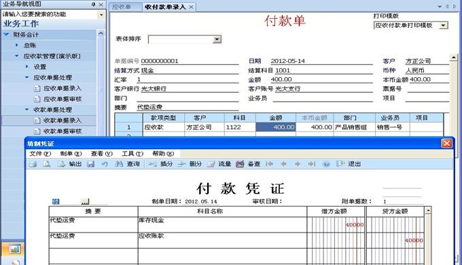Collapse the 收款单据处理 node
The image size is (462, 265).
[26, 110]
